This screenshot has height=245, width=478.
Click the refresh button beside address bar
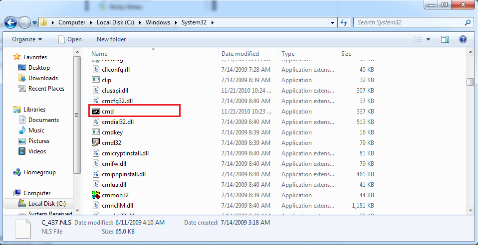click(343, 22)
